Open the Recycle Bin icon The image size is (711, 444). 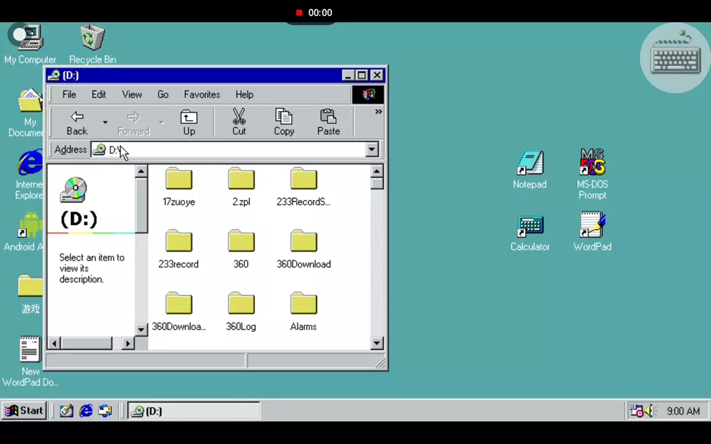(93, 44)
